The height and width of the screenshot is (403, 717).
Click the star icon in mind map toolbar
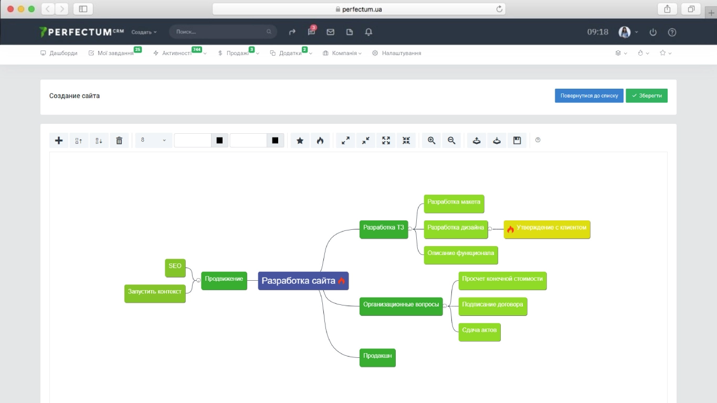click(x=300, y=140)
